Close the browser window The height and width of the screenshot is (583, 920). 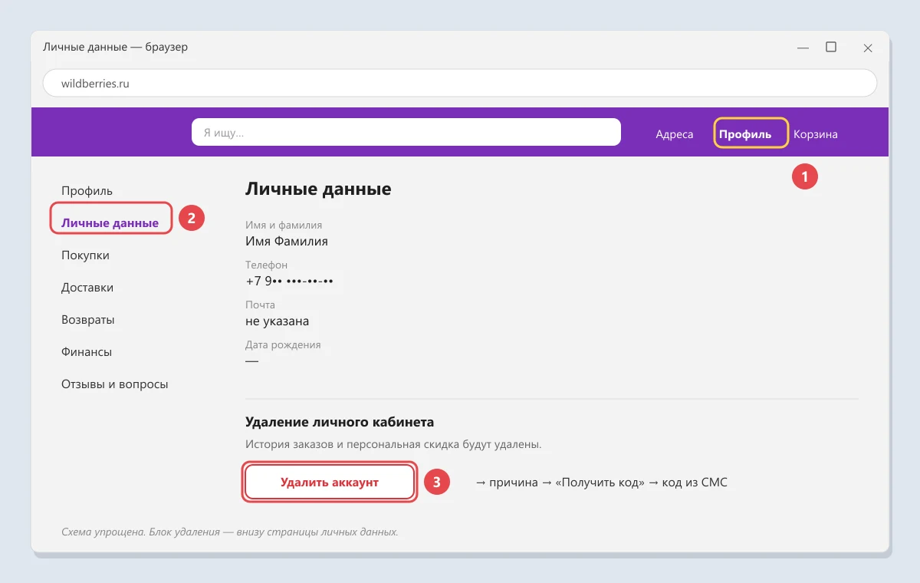pos(868,48)
